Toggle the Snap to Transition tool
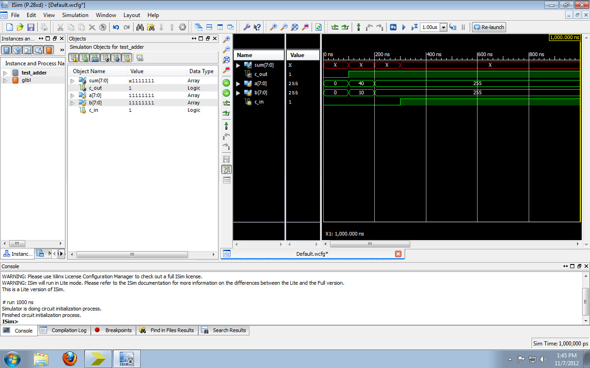Screen dimensions: 590x368 [226, 169]
